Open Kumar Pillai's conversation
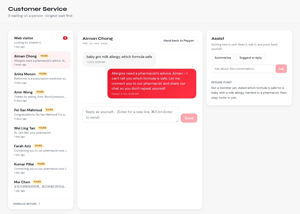The image size is (300, 214). (41, 168)
